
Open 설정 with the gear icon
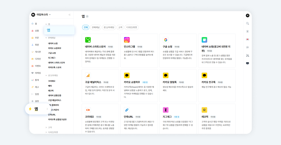click(x=35, y=101)
